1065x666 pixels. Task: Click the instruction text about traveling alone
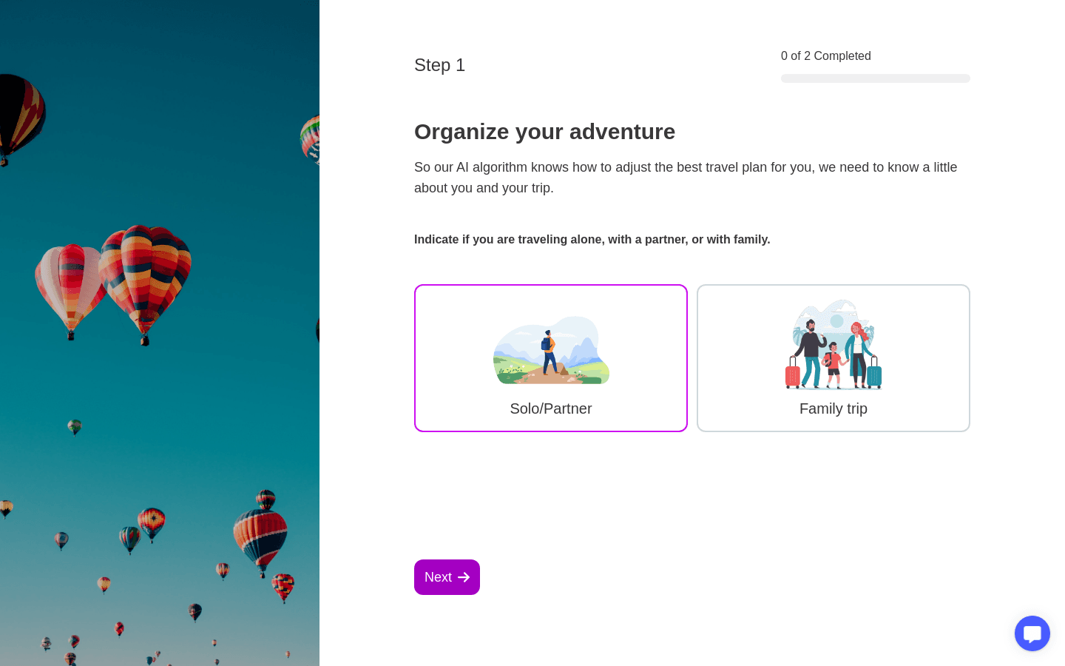tap(592, 239)
